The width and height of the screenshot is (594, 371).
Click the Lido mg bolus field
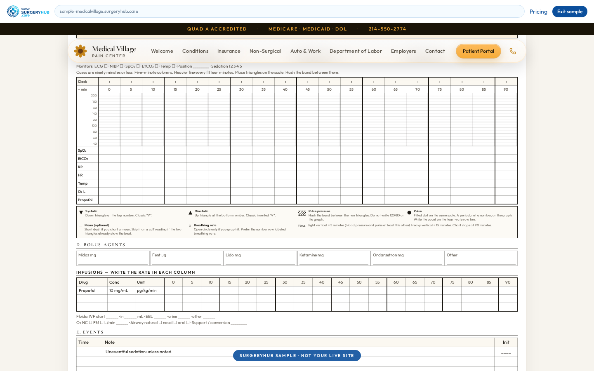tap(260, 258)
